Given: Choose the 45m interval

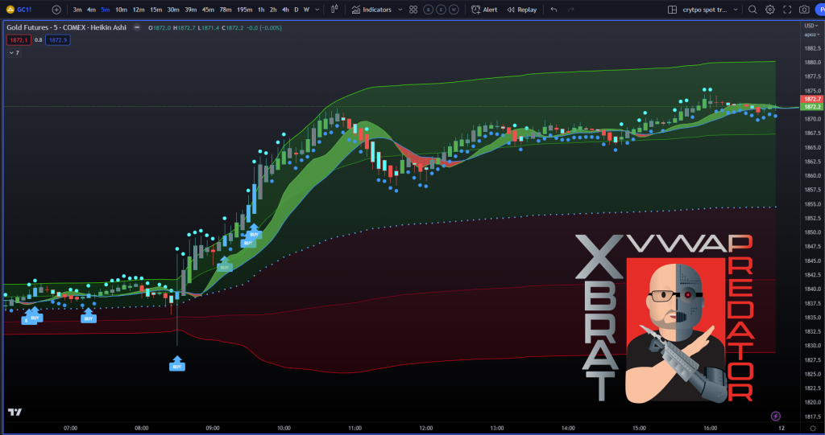Looking at the screenshot, I should [x=208, y=10].
